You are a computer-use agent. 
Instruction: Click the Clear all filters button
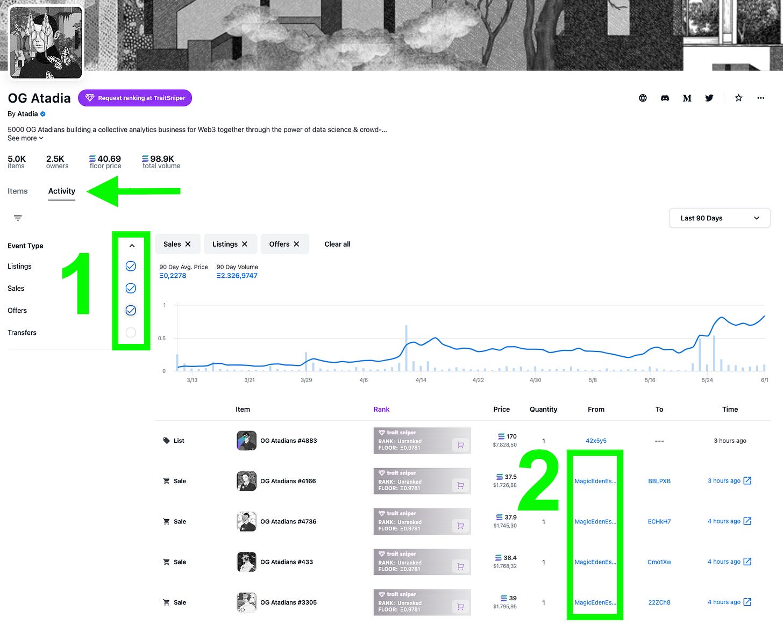337,244
